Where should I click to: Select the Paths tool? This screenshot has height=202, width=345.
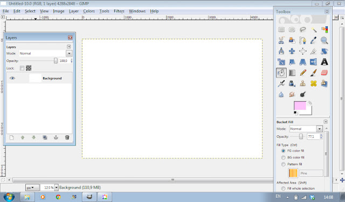tap(303, 40)
